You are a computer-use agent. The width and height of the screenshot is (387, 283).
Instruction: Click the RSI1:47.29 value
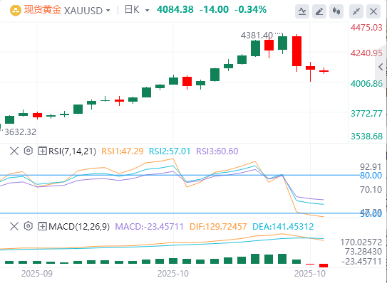coord(123,151)
